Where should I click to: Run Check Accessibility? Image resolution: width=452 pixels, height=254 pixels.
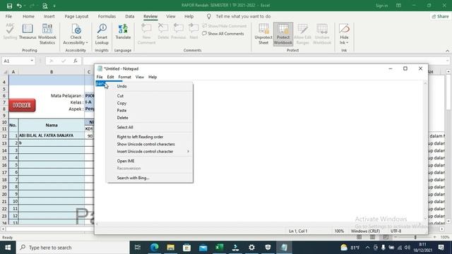coord(76,35)
